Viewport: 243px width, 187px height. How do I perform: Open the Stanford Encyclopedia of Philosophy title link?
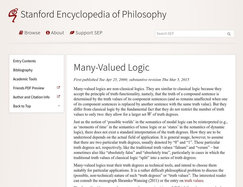pyautogui.click(x=93, y=15)
